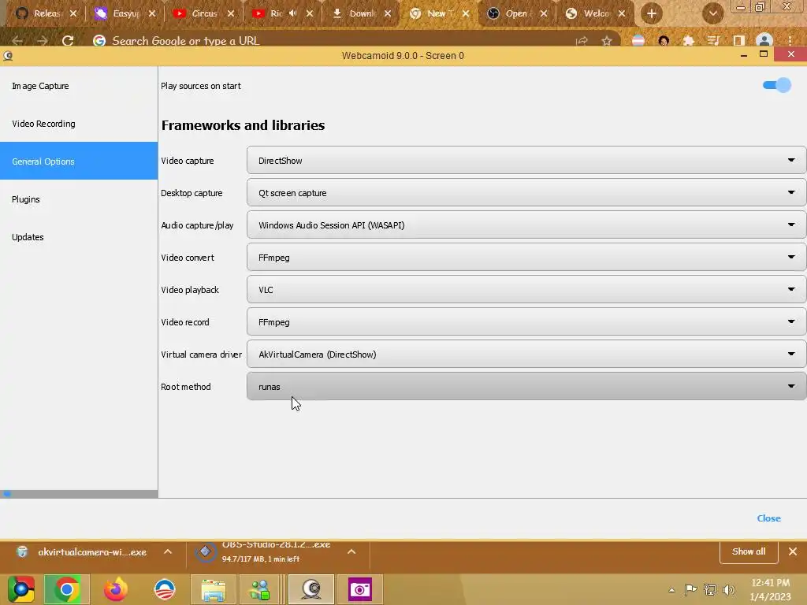The width and height of the screenshot is (807, 605).
Task: Close the downloads bar
Action: tap(793, 551)
